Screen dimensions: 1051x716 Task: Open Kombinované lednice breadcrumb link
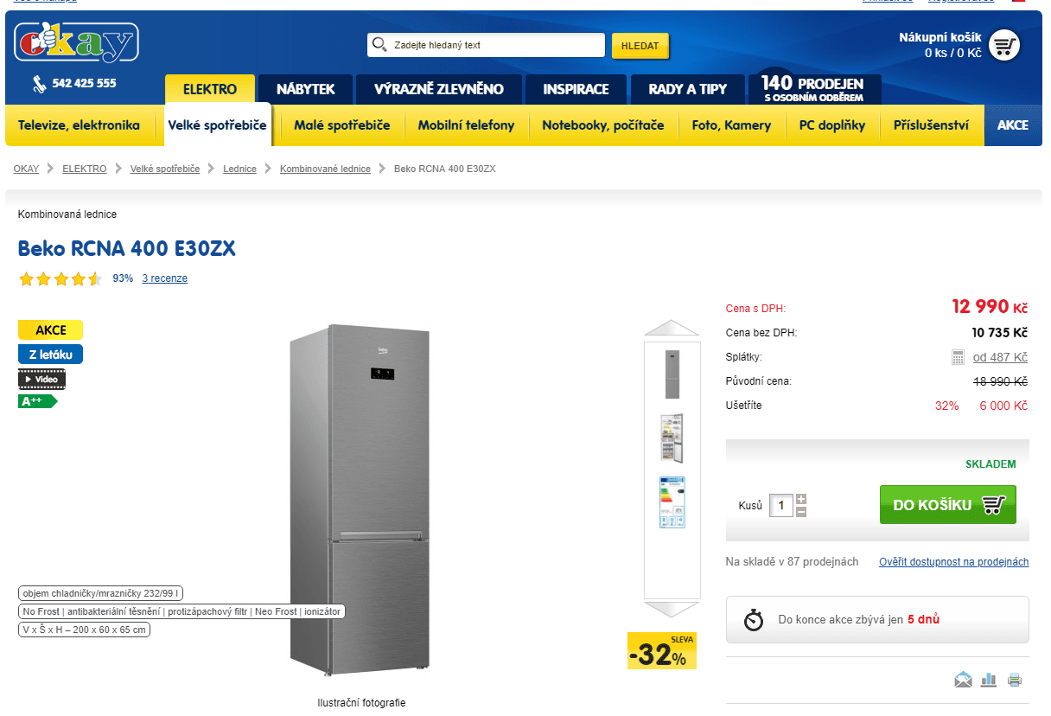(x=325, y=169)
